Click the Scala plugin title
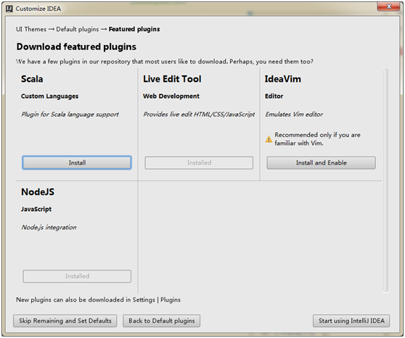This screenshot has height=338, width=405. pos(32,79)
